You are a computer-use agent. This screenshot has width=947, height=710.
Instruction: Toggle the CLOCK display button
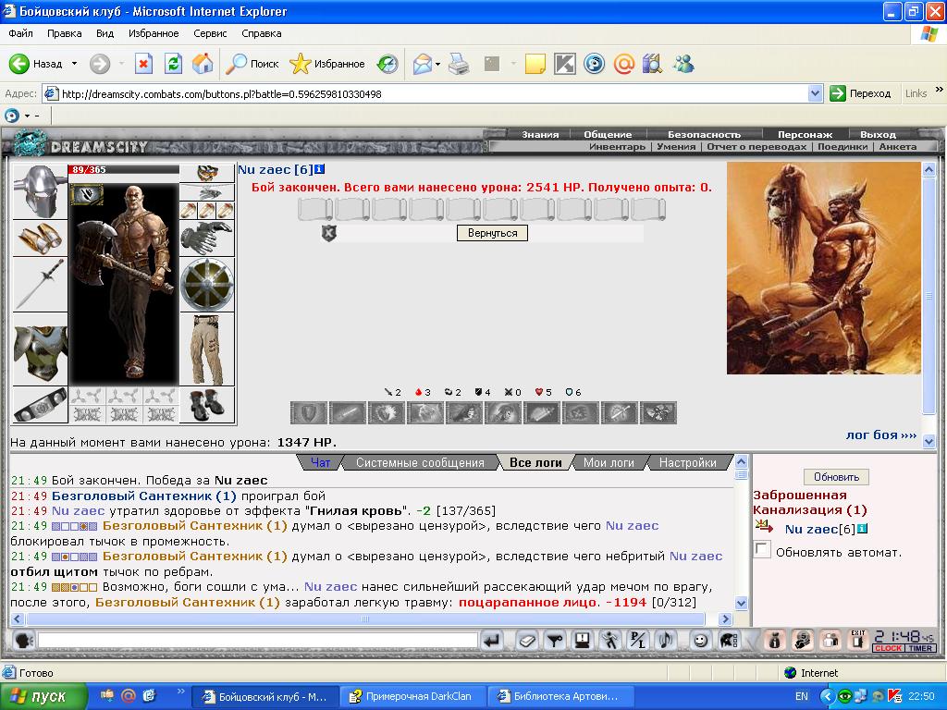tap(888, 648)
